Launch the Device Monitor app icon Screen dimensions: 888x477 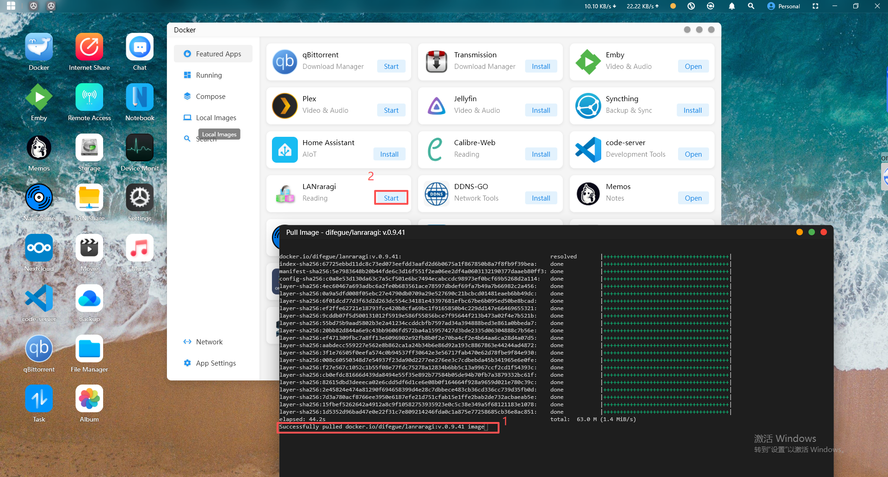tap(140, 148)
